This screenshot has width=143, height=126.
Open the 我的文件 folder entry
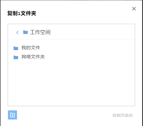(x=31, y=48)
